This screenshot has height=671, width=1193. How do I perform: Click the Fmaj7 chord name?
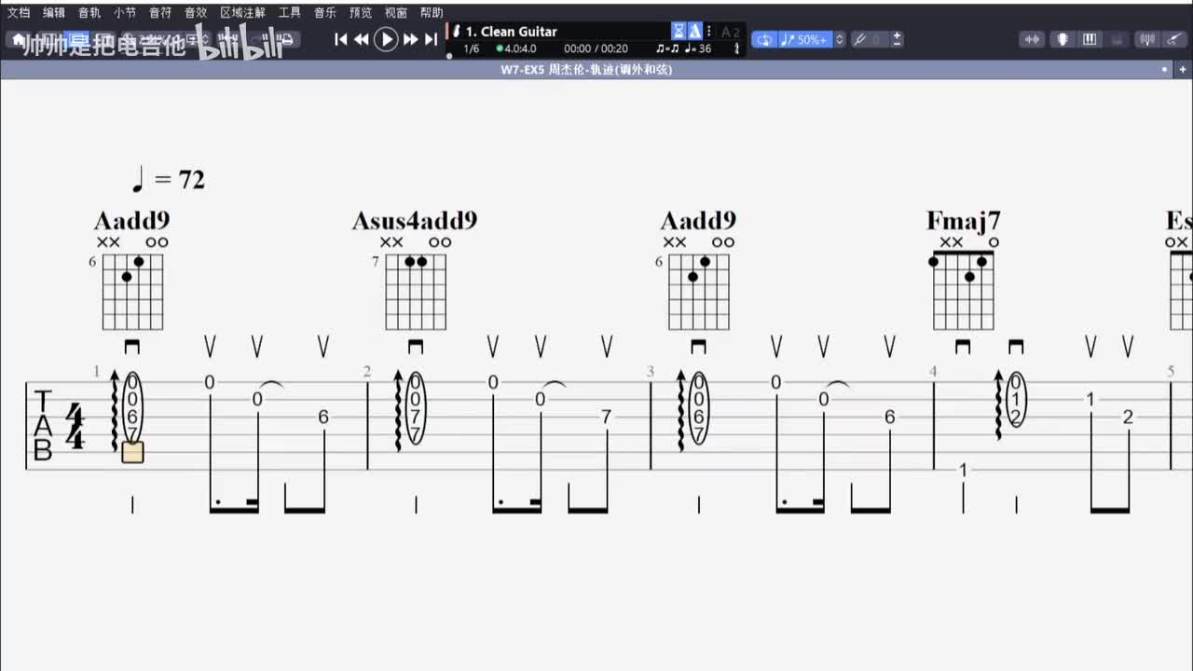tap(963, 221)
